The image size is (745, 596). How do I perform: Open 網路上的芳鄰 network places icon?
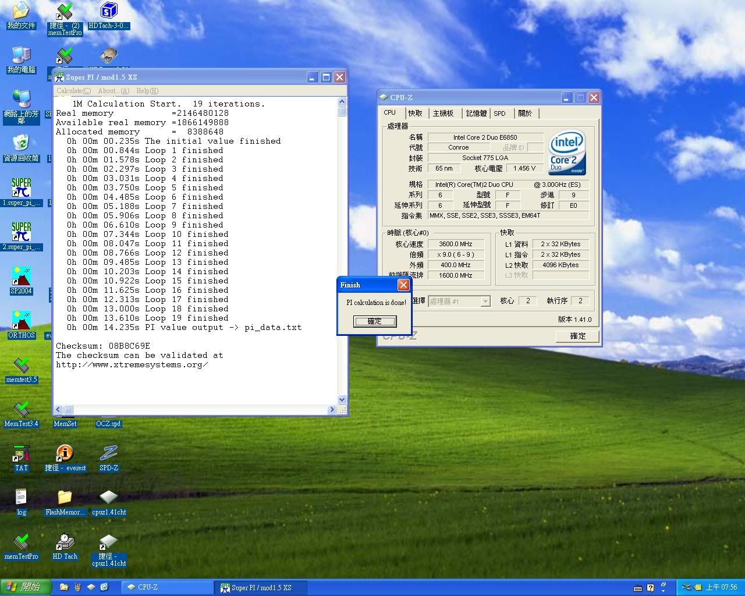pyautogui.click(x=21, y=107)
